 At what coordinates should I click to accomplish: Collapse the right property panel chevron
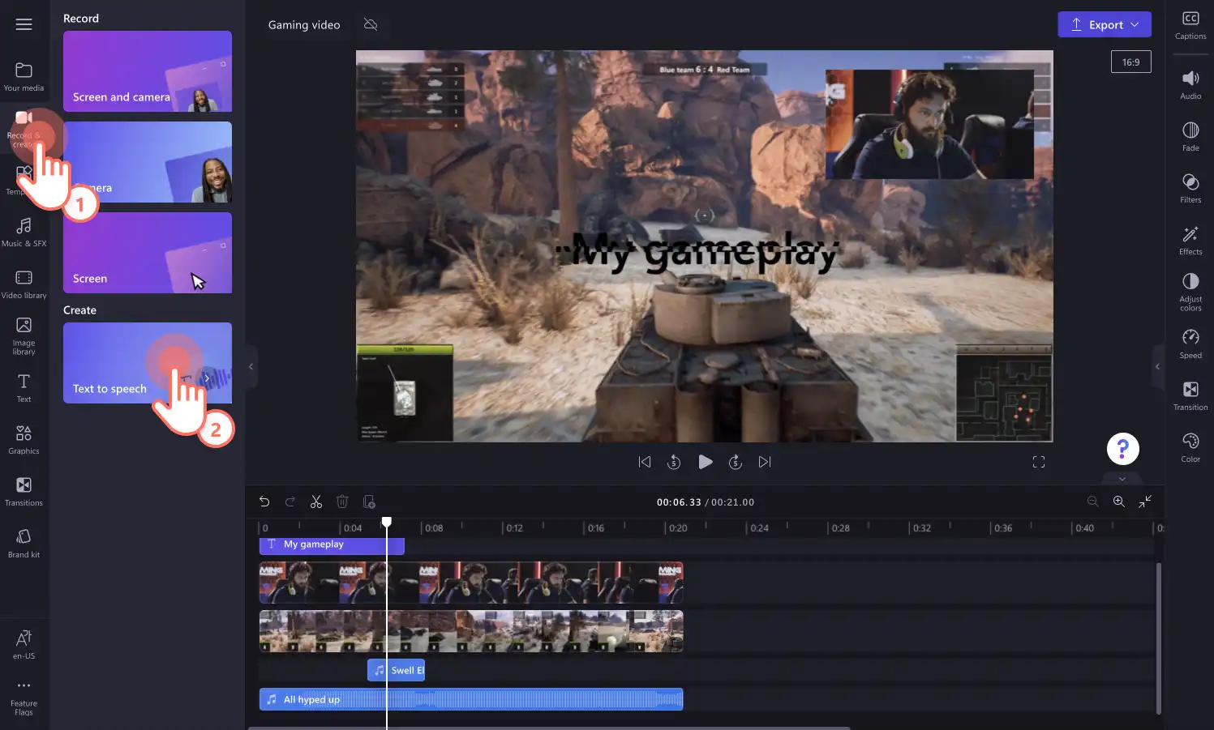(1157, 367)
